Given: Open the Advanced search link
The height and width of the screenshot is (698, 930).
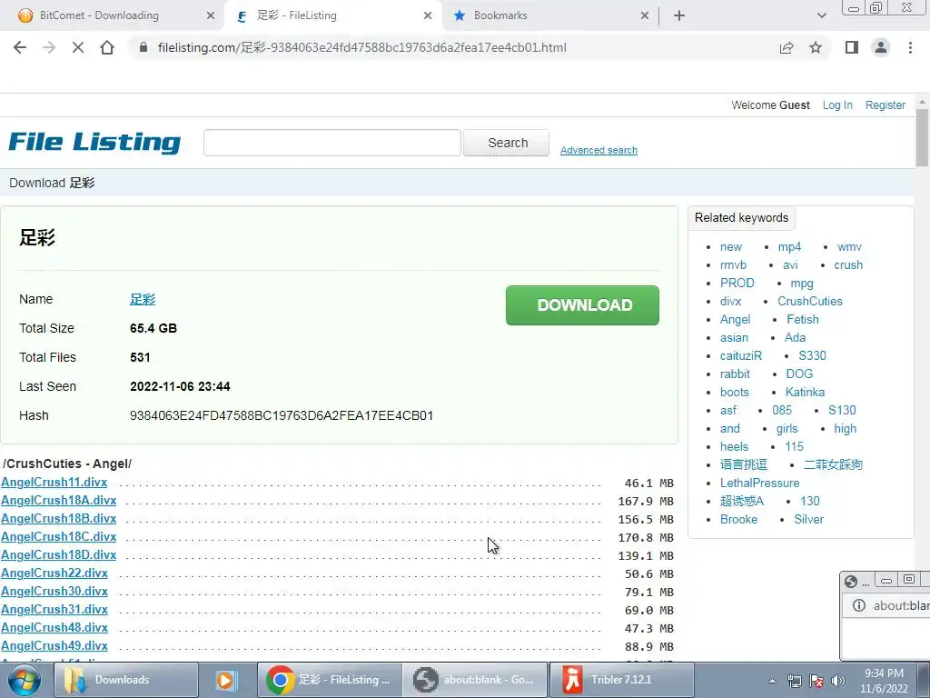Looking at the screenshot, I should 599,150.
